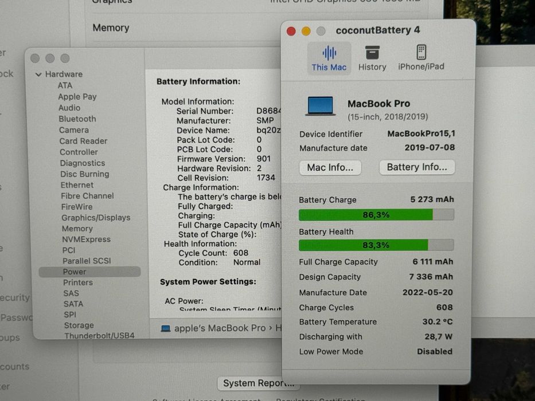The image size is (535, 401).
Task: Open the History tab in coconutBattery
Action: pos(372,58)
